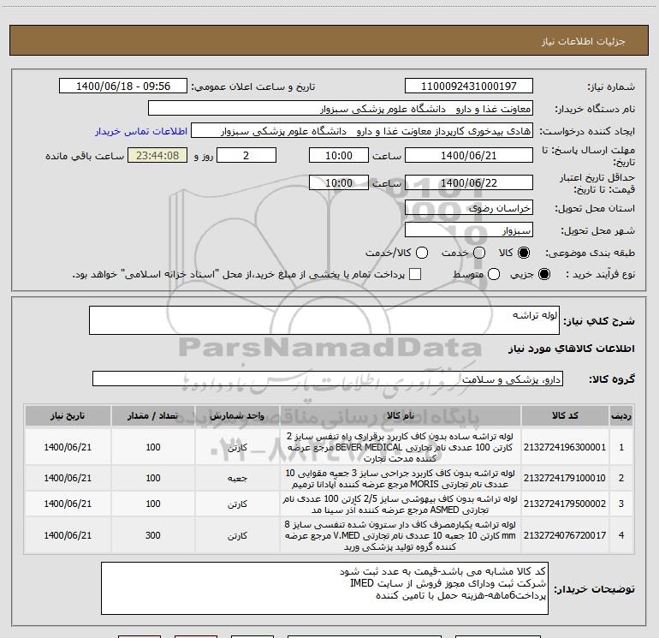Click the buyer organization name field
This screenshot has height=638, width=659.
(341, 109)
